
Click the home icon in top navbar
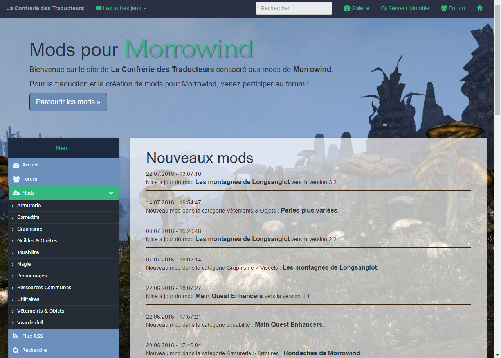pyautogui.click(x=479, y=8)
